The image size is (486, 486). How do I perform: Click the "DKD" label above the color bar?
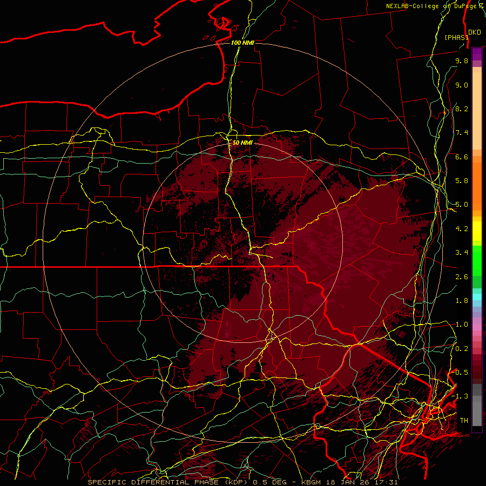click(475, 32)
